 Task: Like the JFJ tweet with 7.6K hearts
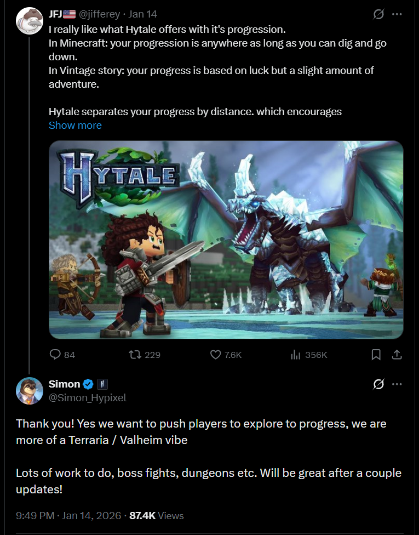(x=215, y=355)
